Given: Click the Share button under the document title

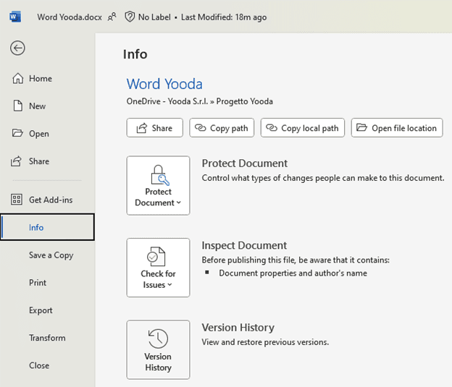Looking at the screenshot, I should (154, 127).
